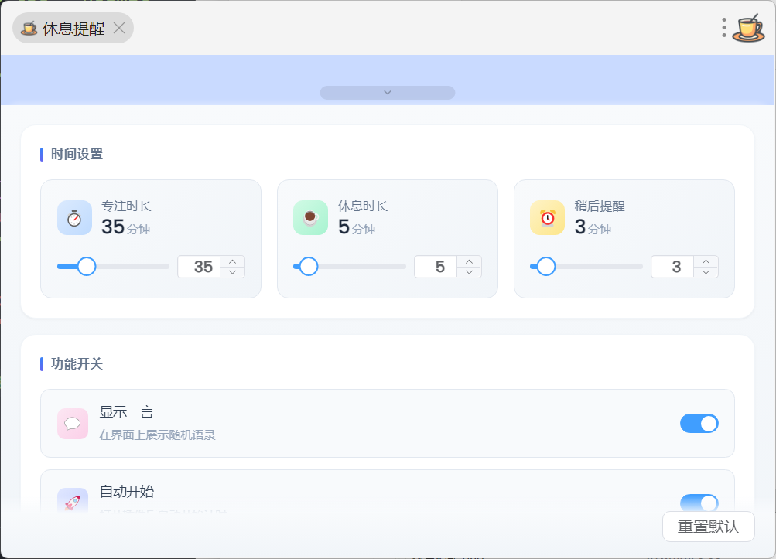The image size is (776, 559).
Task: Expand the blue banner with the chevron handle
Action: point(388,93)
